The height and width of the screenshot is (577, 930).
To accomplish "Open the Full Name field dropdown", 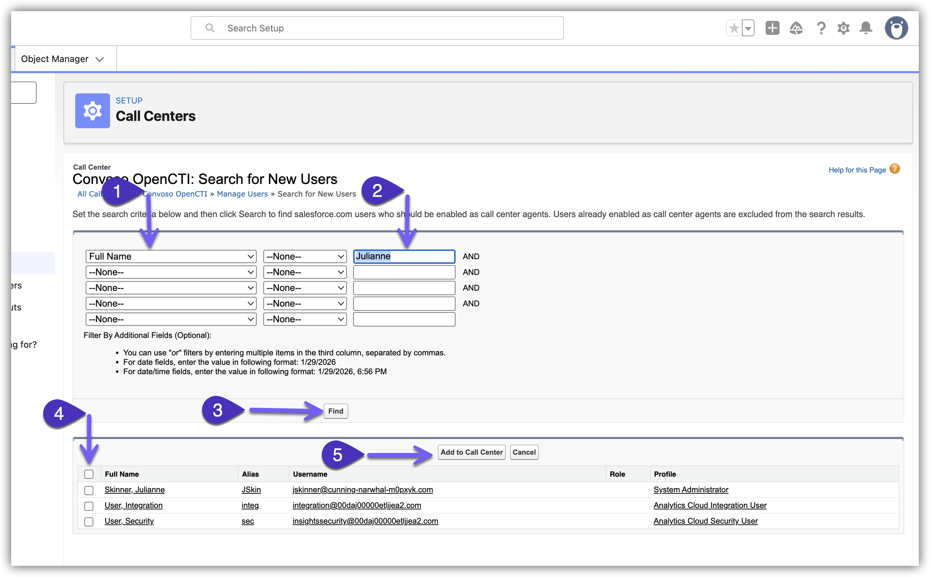I will pos(171,256).
